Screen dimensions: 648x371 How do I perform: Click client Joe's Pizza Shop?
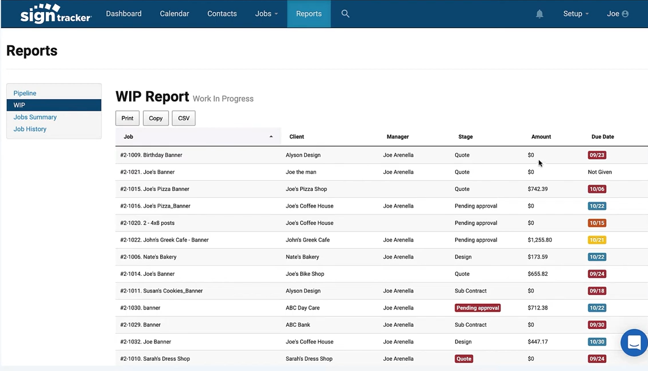[306, 189]
